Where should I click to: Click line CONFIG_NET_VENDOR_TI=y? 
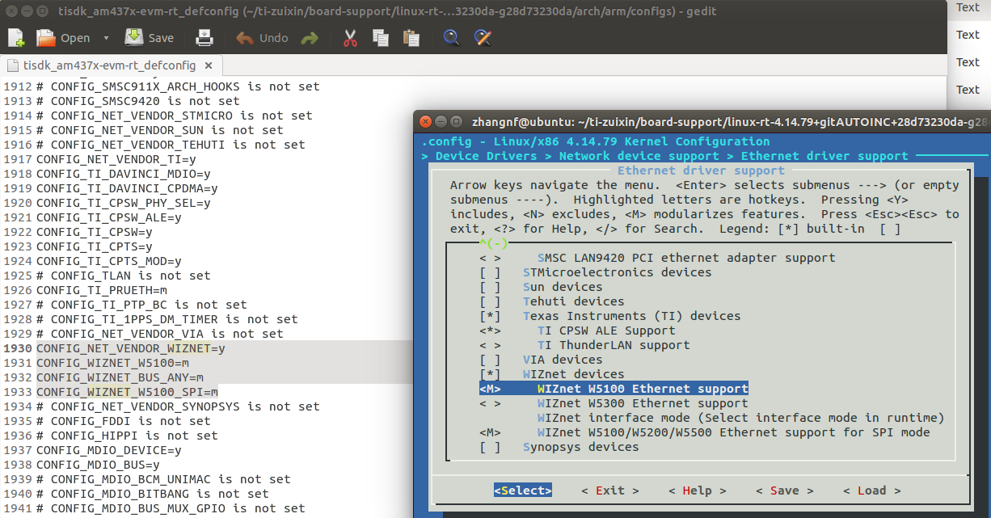click(116, 159)
